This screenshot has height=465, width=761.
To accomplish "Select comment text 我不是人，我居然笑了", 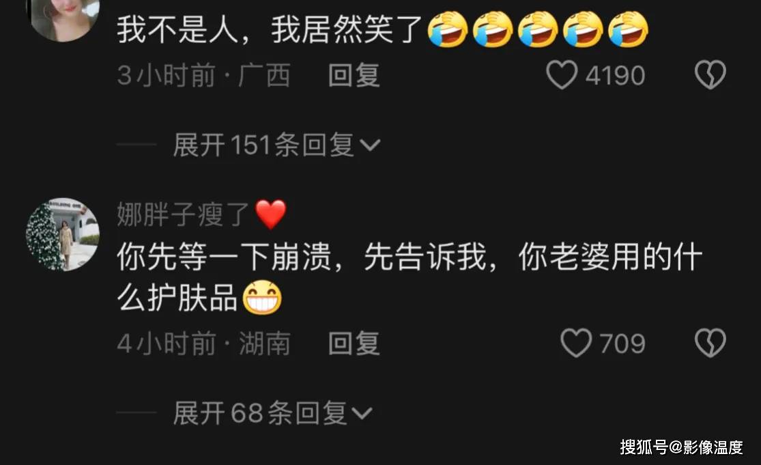I will point(270,29).
